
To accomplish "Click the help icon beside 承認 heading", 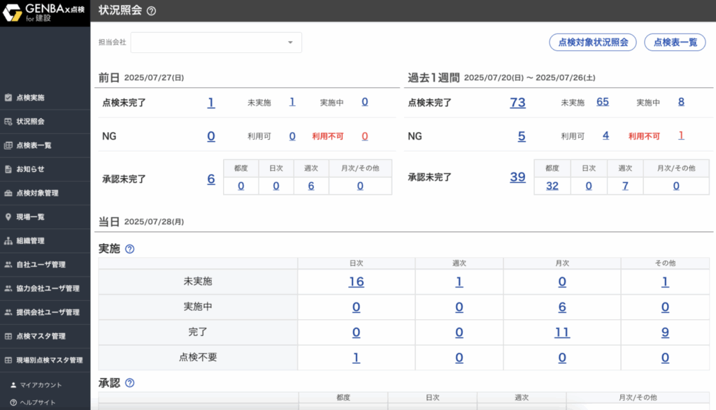I will (129, 383).
